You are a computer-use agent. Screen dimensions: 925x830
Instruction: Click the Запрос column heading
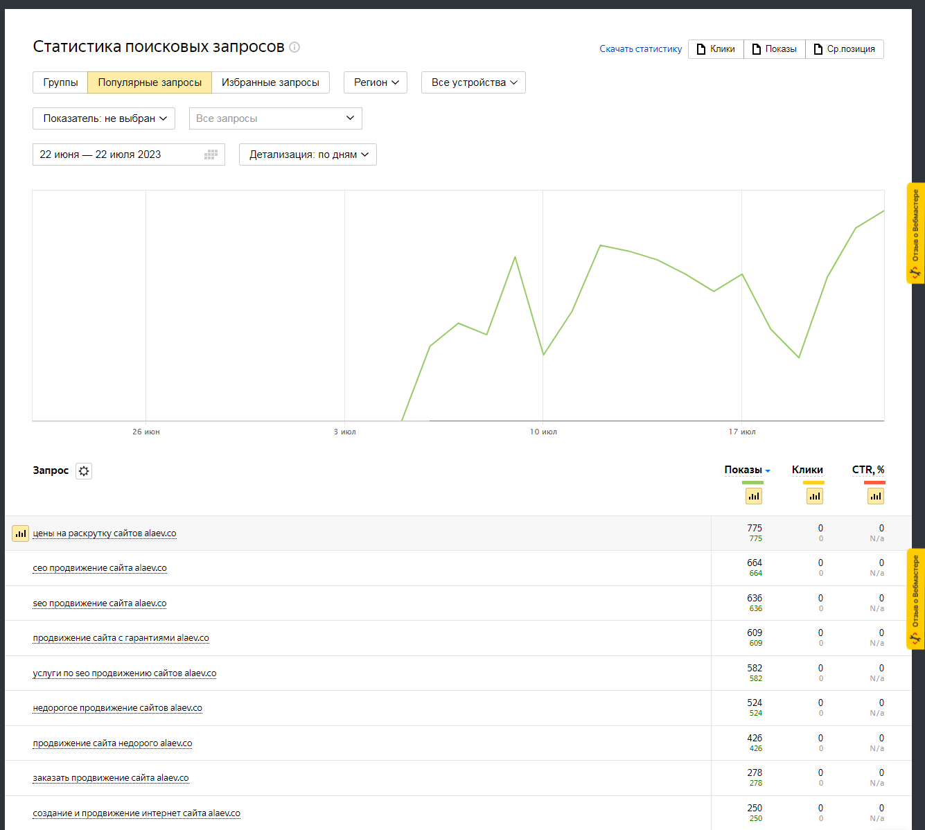click(x=51, y=470)
